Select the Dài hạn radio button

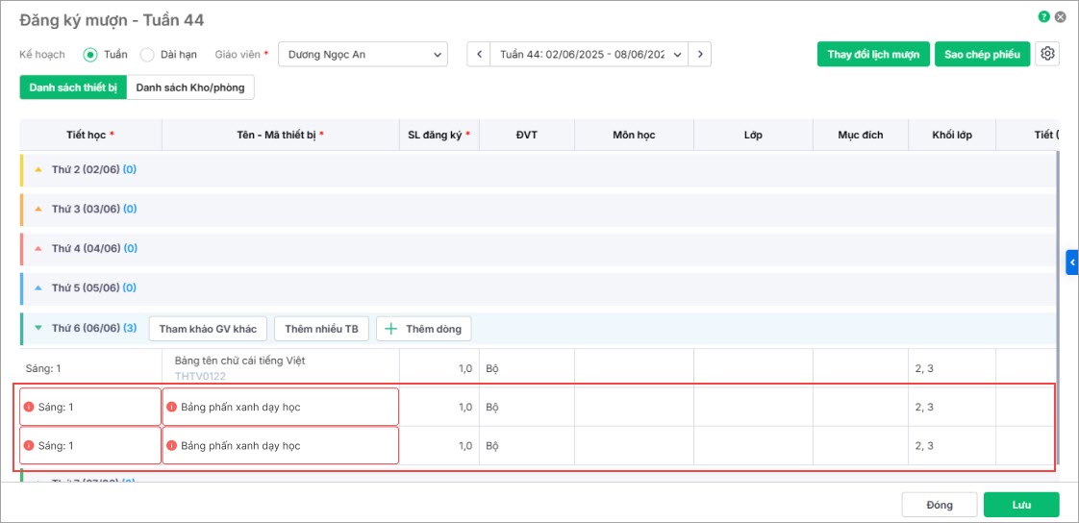[147, 55]
